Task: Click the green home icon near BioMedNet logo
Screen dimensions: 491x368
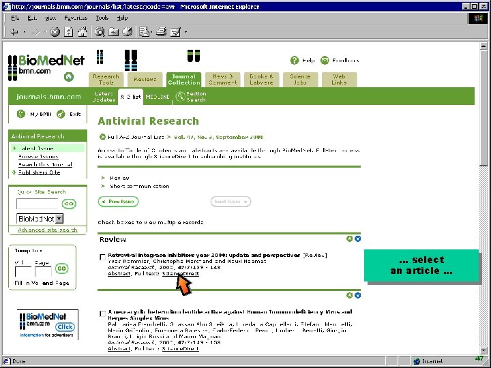Action: click(69, 76)
